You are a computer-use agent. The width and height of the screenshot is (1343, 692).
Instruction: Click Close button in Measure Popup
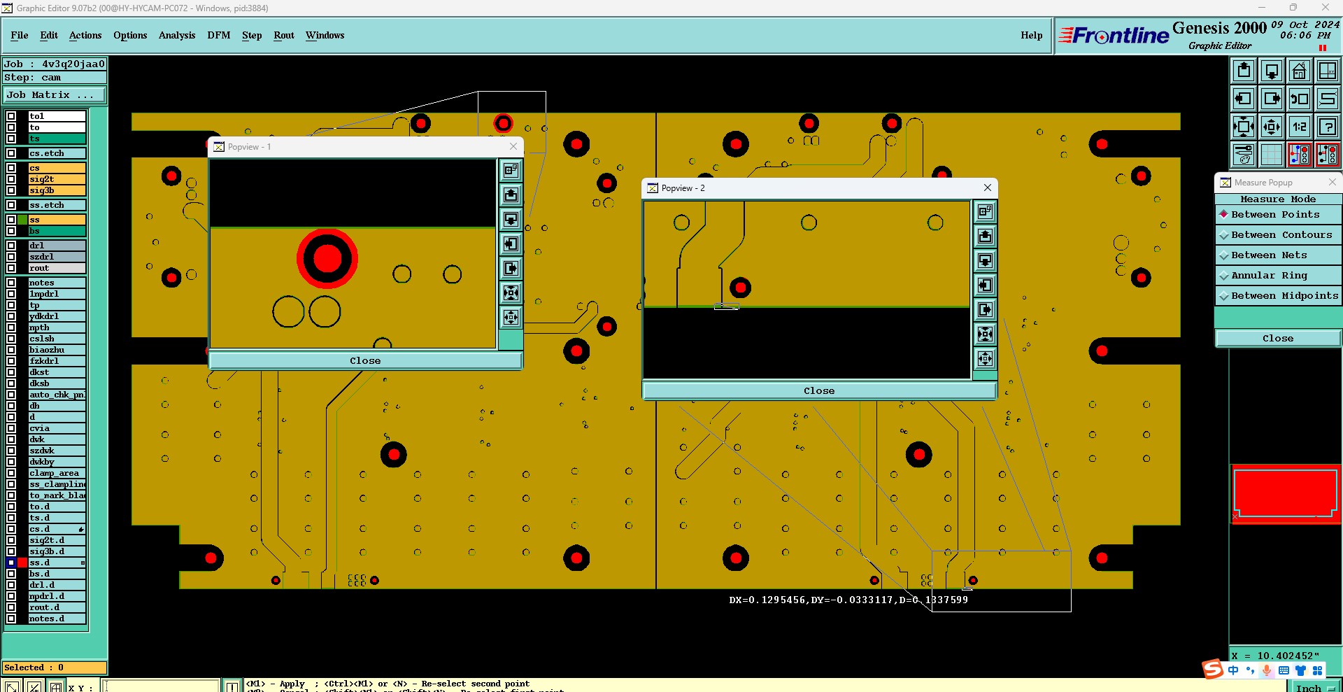tap(1278, 338)
